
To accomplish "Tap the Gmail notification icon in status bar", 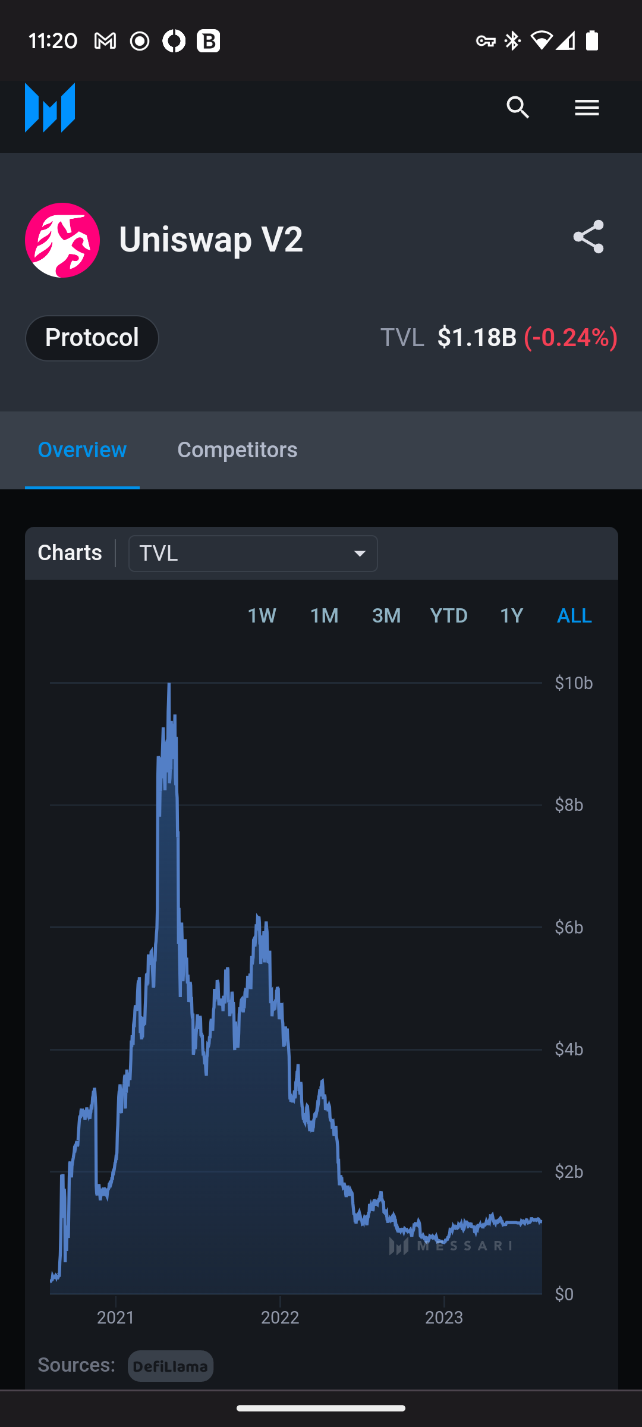I will tap(105, 41).
